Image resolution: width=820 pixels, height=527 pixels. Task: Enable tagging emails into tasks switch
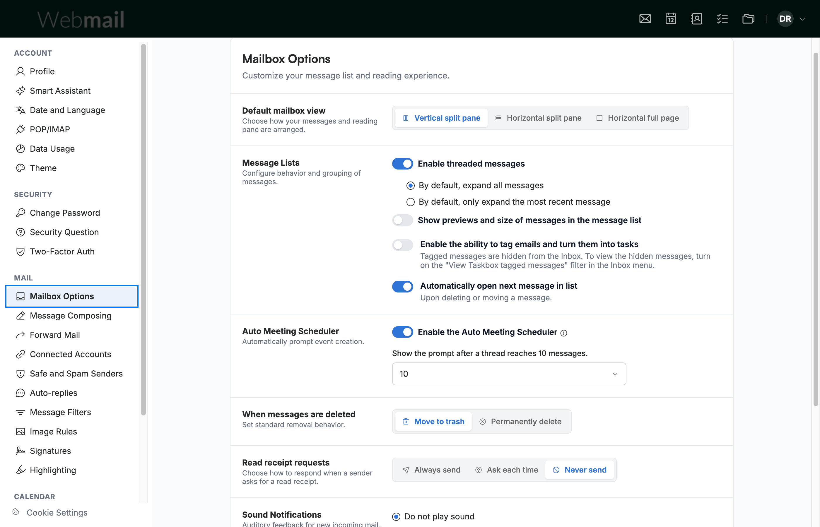click(402, 245)
